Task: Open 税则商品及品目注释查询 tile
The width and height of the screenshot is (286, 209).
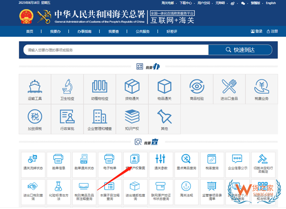Action: 84,192
